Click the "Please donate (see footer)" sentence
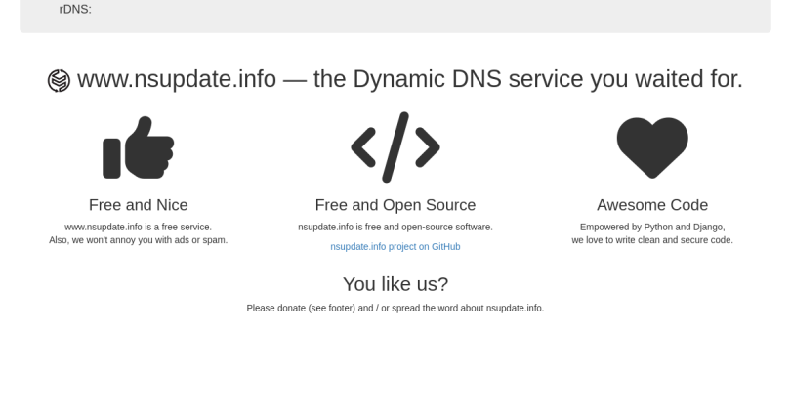 (395, 309)
